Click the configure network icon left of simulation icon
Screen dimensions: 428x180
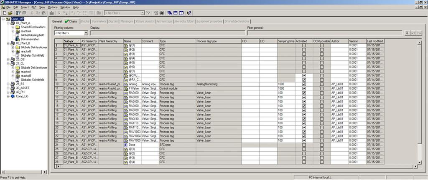coord(156,13)
